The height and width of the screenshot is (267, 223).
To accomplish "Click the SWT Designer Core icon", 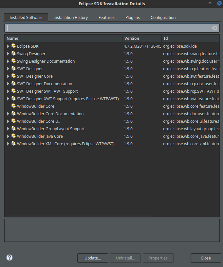I will point(14,76).
